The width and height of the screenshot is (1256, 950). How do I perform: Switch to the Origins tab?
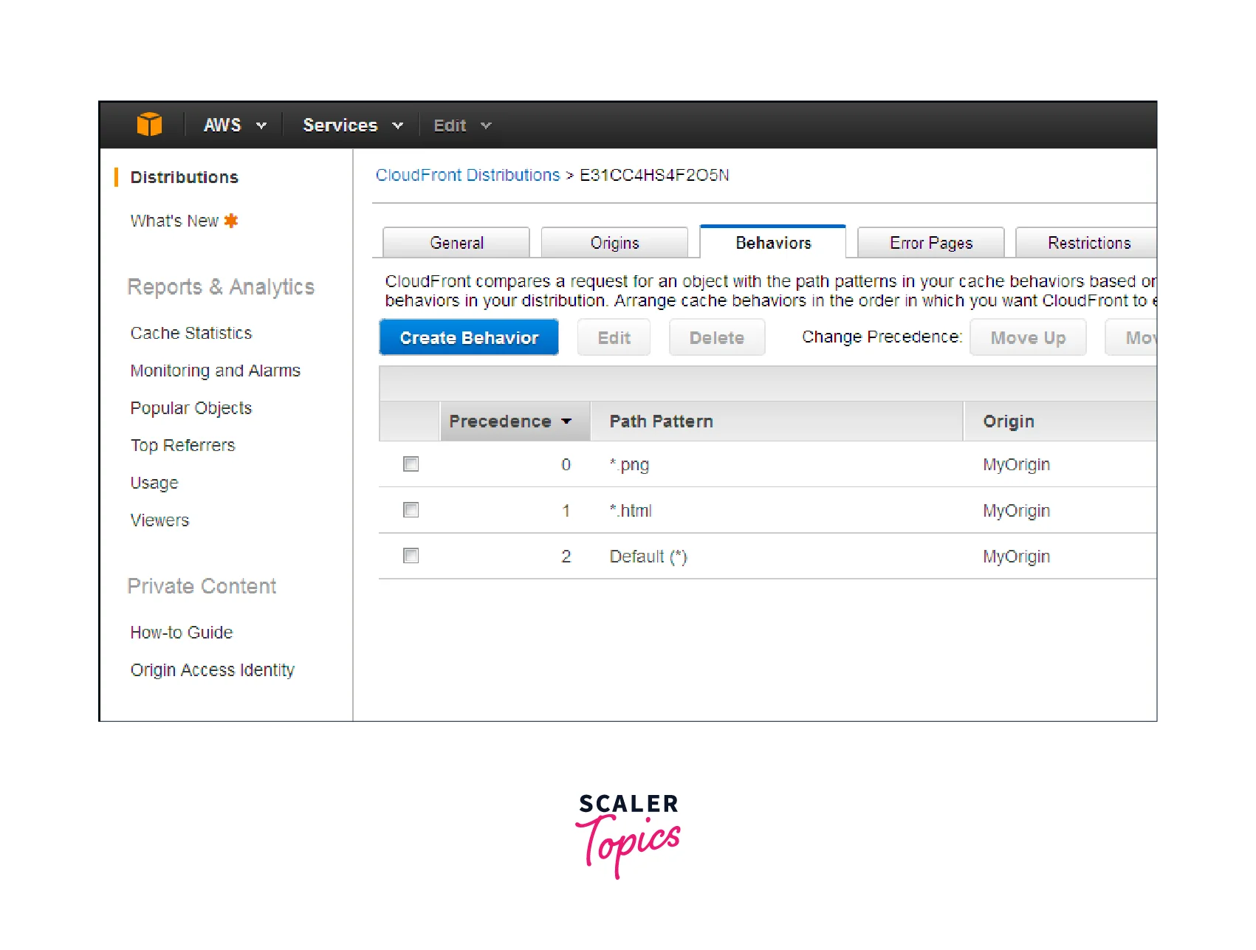614,243
